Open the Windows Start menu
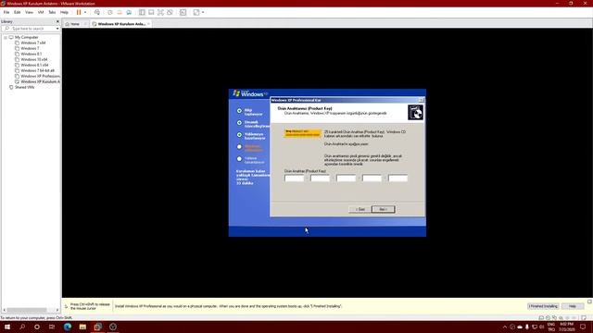Screen dimensions: 593x333 [x=7, y=327]
